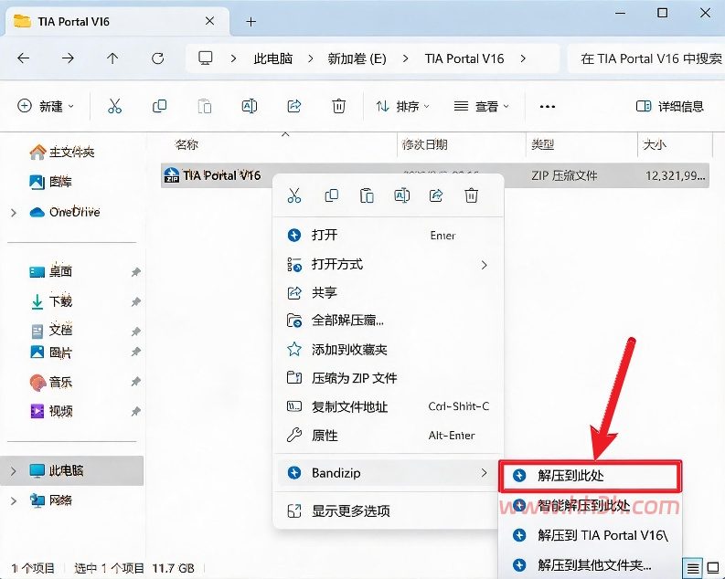Switch to details list view in the status bar
This screenshot has width=725, height=579.
693,568
